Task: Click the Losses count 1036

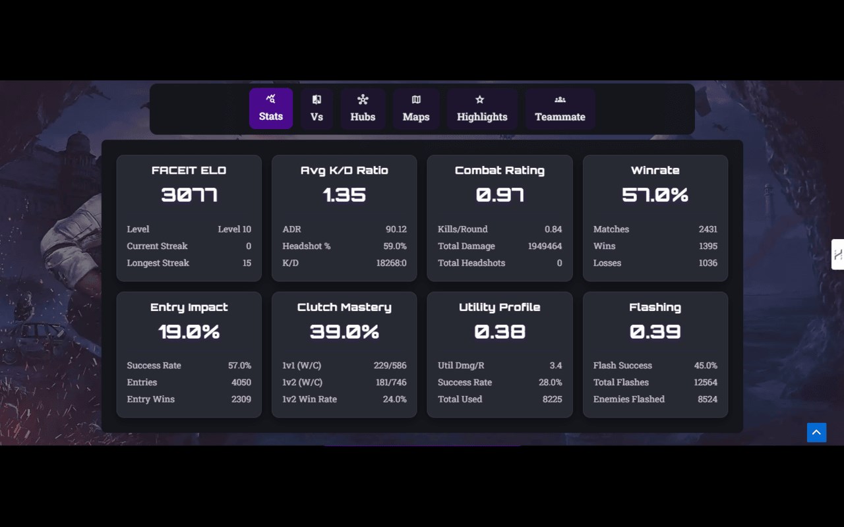Action: coord(708,263)
